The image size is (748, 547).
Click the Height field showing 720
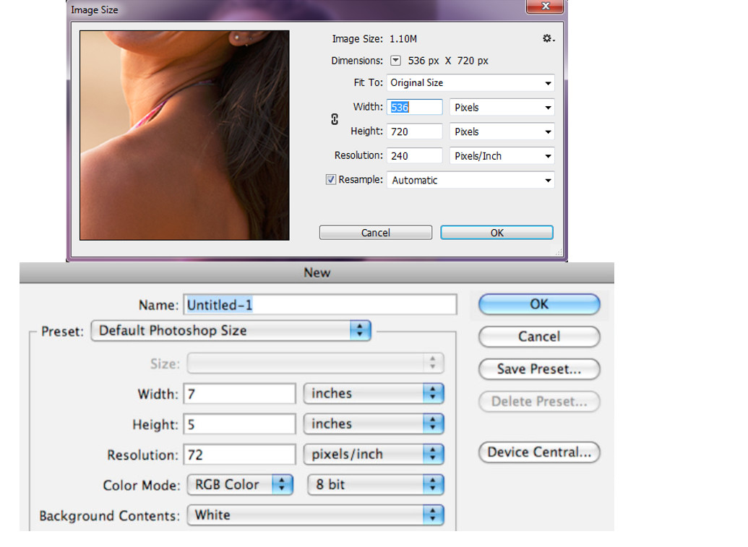[x=414, y=132]
